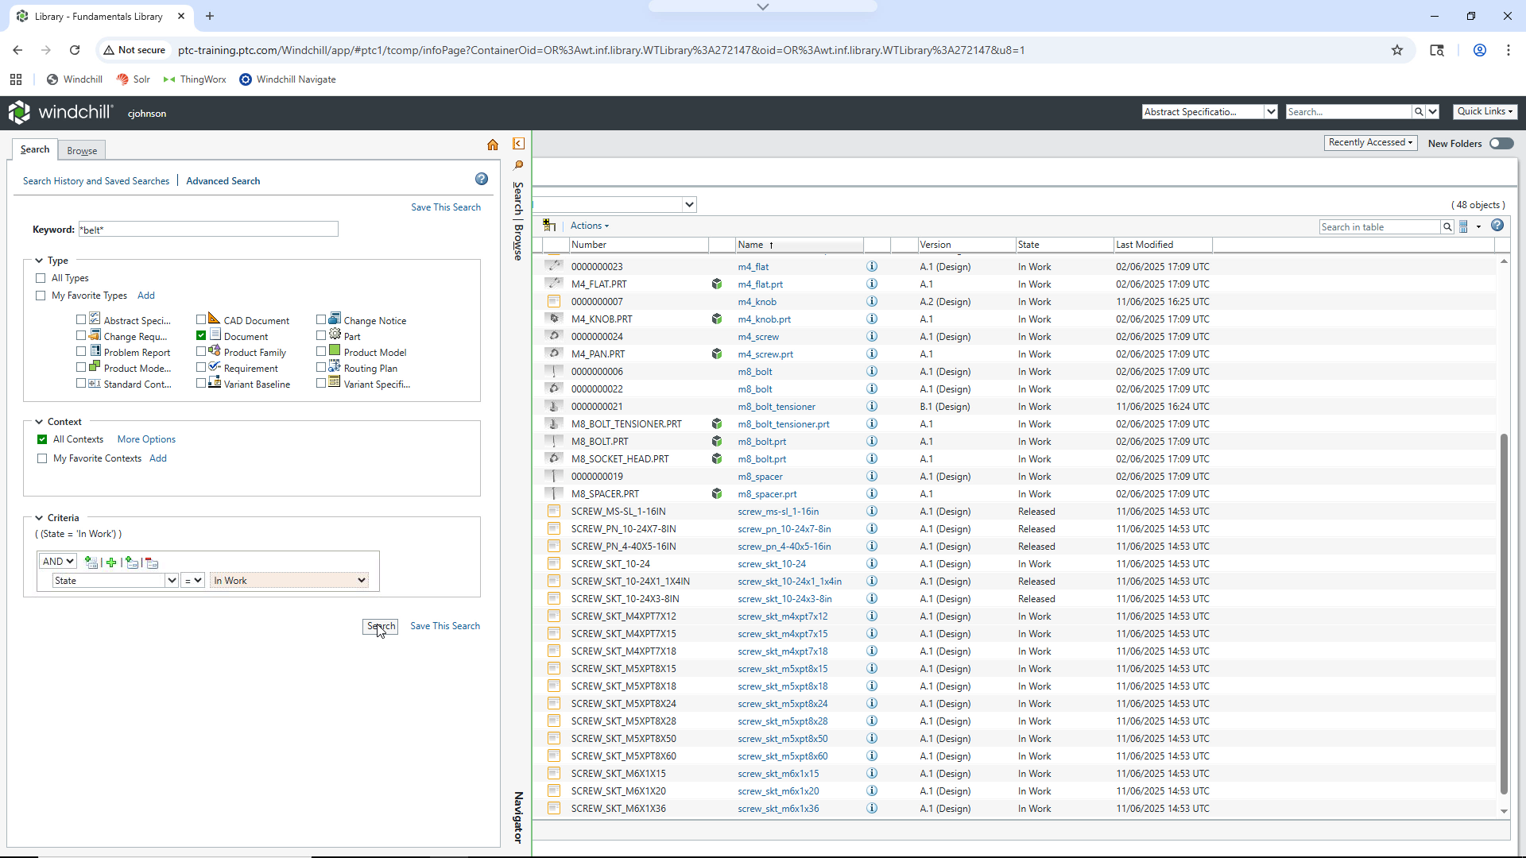
Task: Open search panel help icon
Action: [482, 180]
